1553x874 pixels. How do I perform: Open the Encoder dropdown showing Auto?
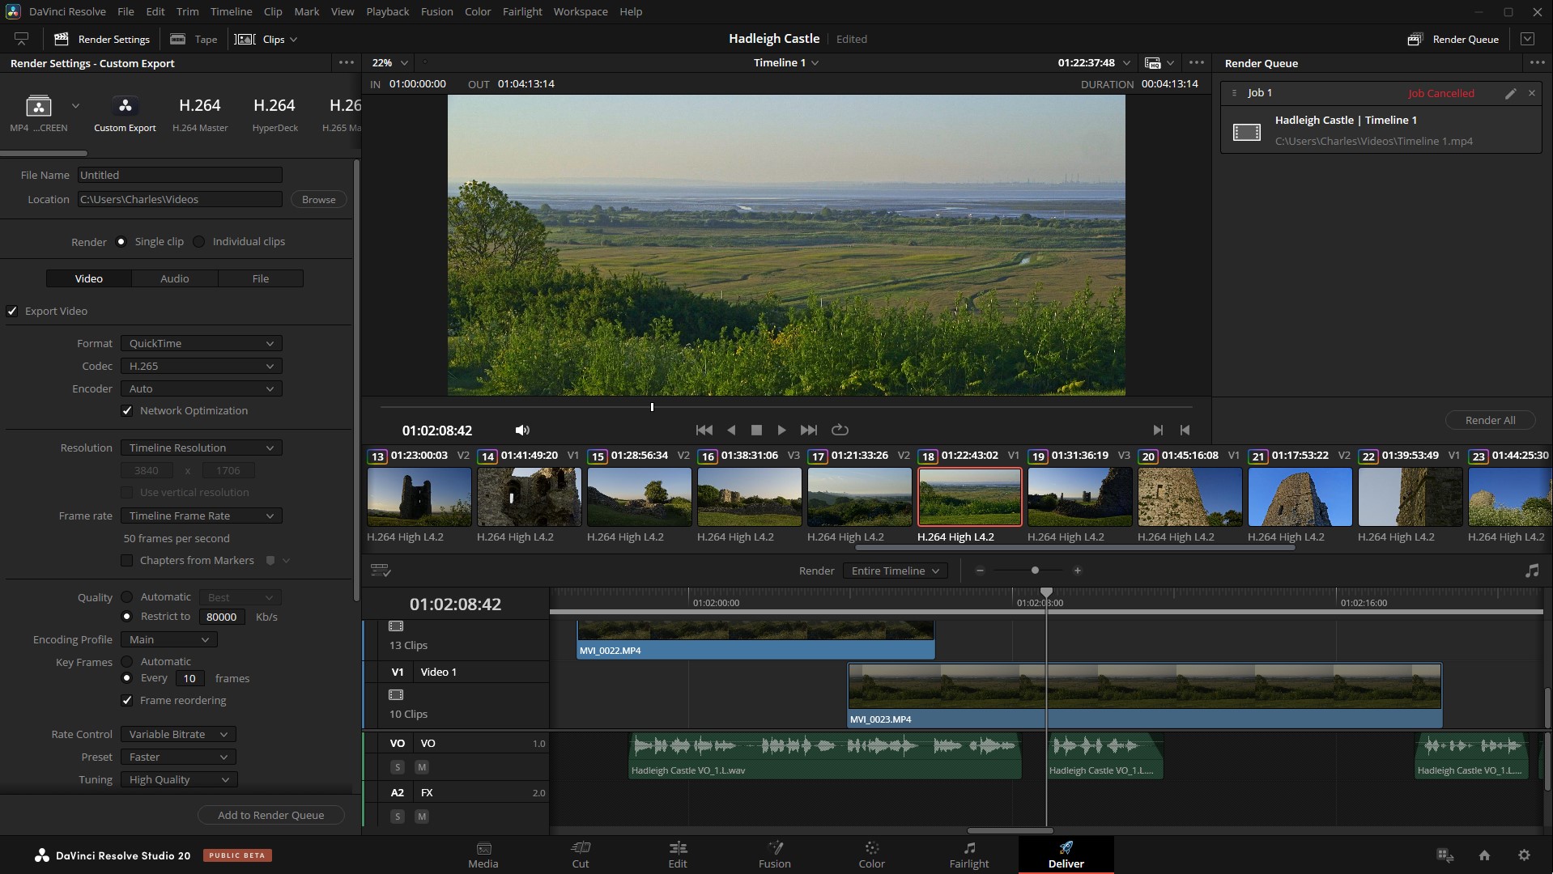201,388
